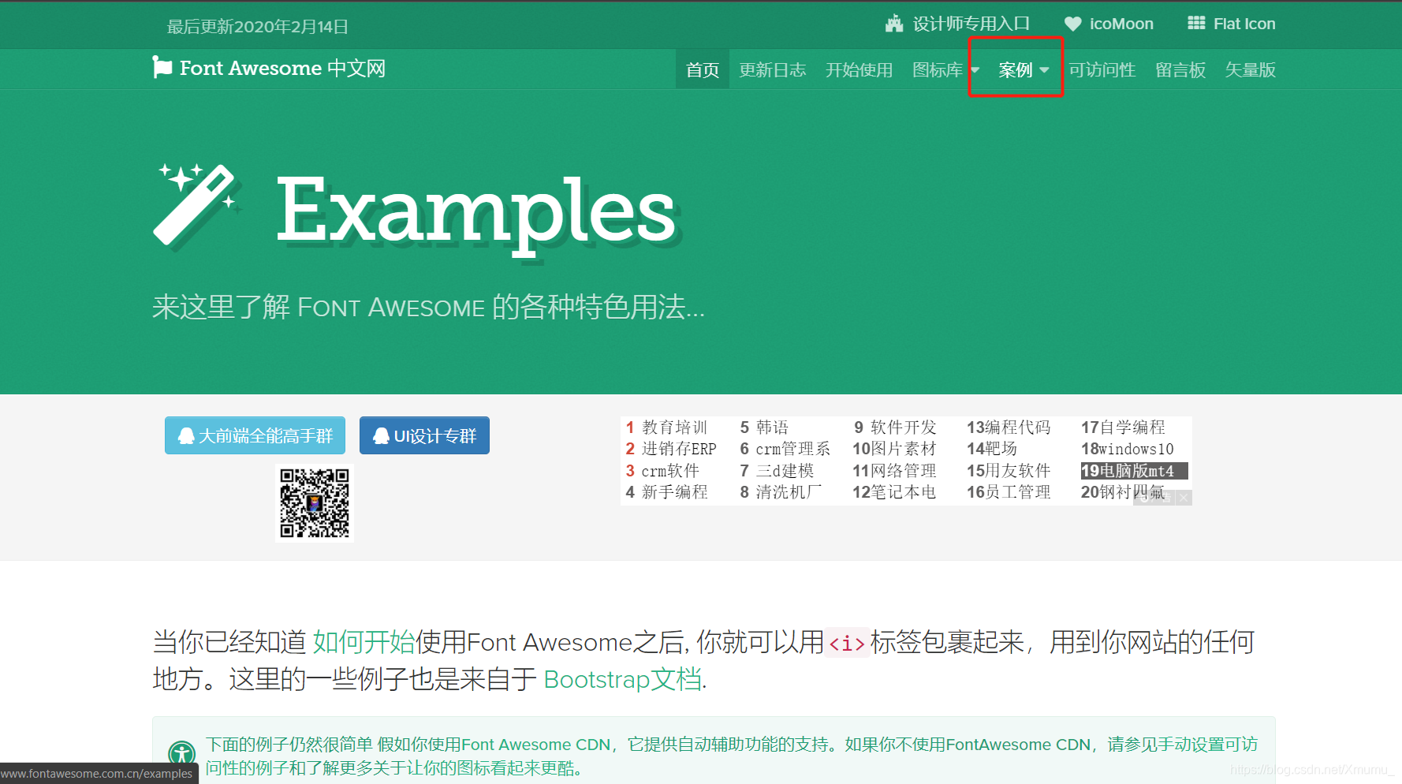Open the 更新日志 menu item
1402x784 pixels.
[x=773, y=70]
